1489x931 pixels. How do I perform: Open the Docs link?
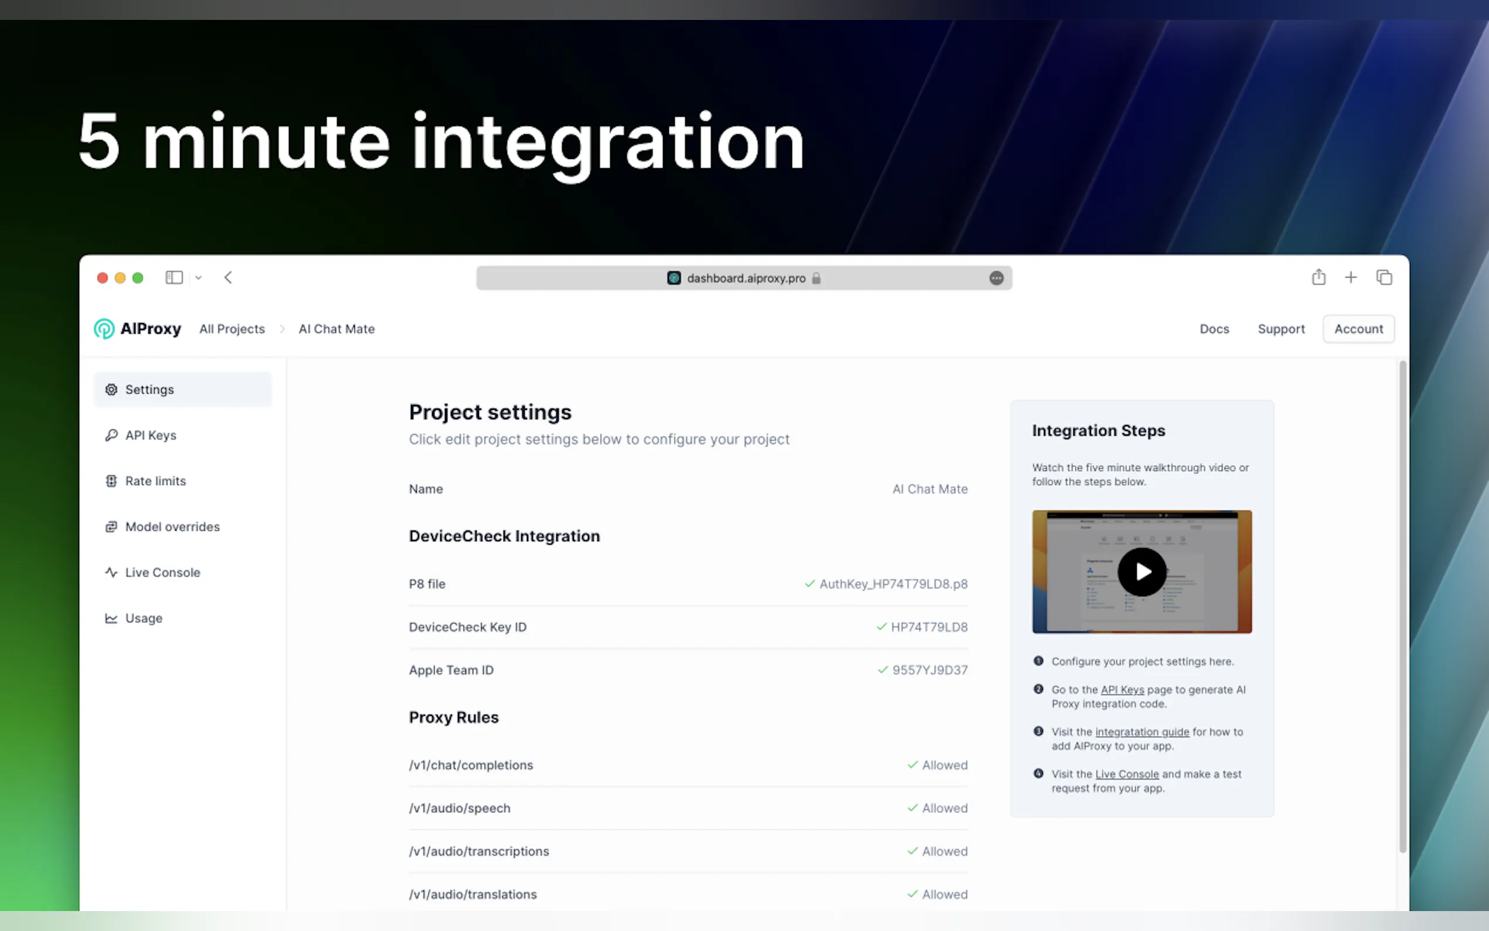point(1214,329)
